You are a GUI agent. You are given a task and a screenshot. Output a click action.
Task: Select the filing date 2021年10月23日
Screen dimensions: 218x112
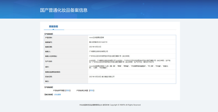point(95,47)
